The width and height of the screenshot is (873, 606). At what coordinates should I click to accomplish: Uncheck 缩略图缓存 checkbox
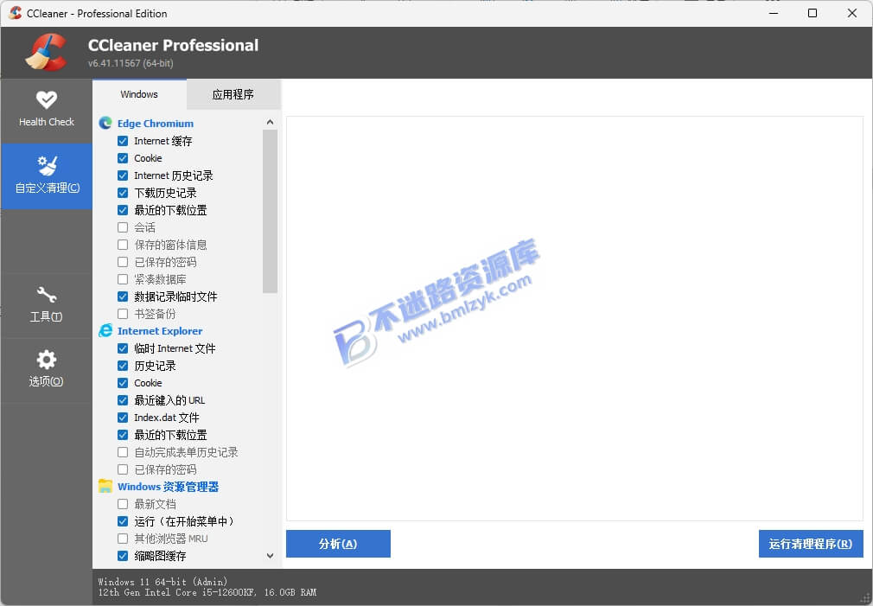123,555
